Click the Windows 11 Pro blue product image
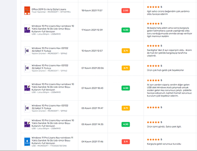This screenshot has height=151, width=197. pos(27,141)
